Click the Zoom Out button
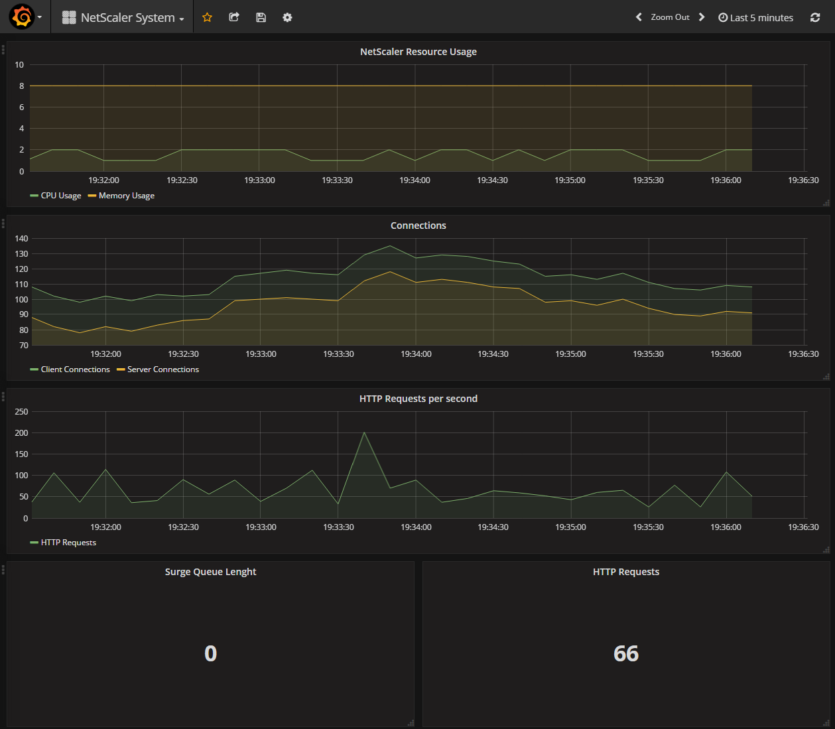The height and width of the screenshot is (729, 835). click(x=670, y=17)
